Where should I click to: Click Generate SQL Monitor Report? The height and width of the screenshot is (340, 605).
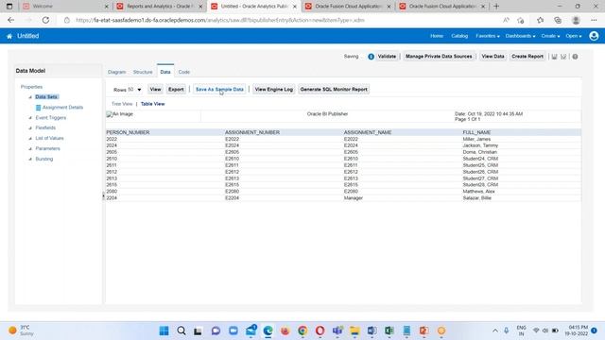334,90
